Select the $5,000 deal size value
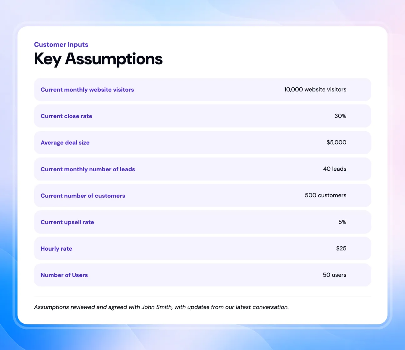Screen dimensions: 405x350 point(336,142)
